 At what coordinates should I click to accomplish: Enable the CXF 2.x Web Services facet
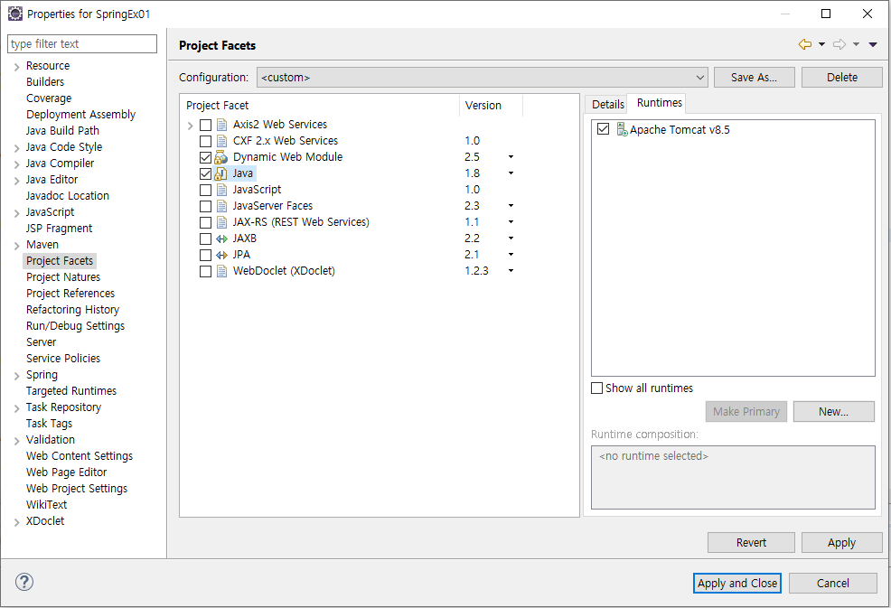pos(206,141)
